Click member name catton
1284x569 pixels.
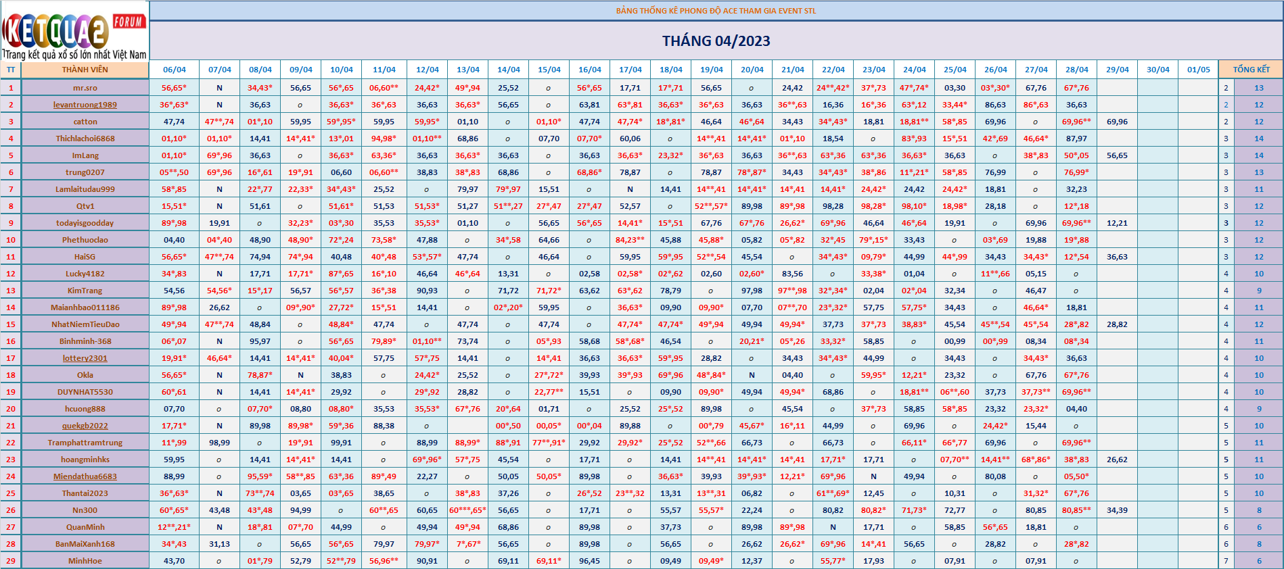pyautogui.click(x=85, y=122)
